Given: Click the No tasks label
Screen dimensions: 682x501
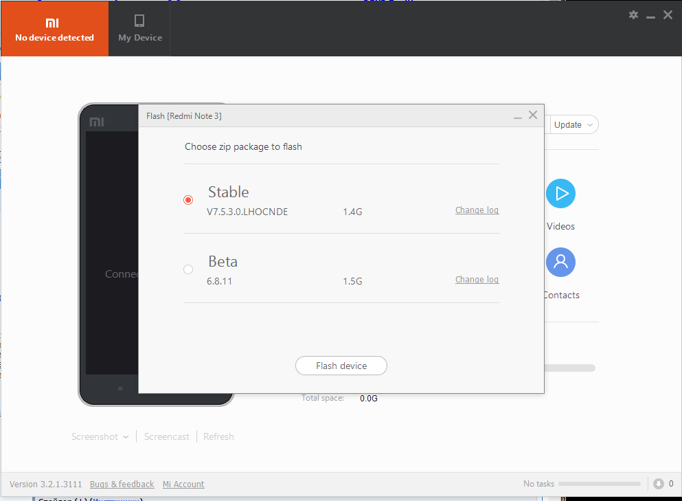Looking at the screenshot, I should point(538,484).
